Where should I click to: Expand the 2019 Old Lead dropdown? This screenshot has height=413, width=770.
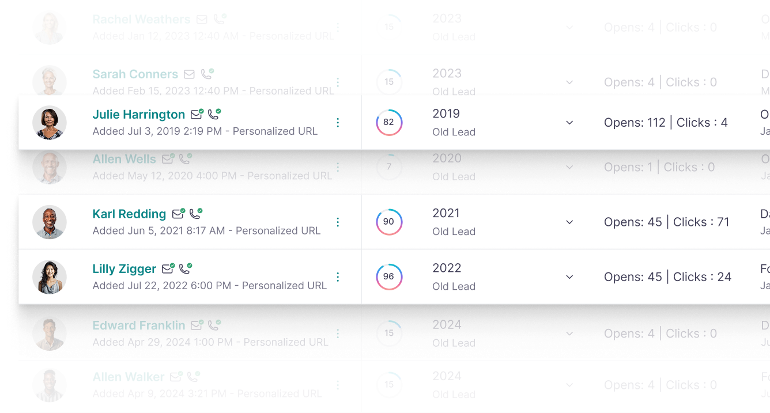[x=569, y=123]
